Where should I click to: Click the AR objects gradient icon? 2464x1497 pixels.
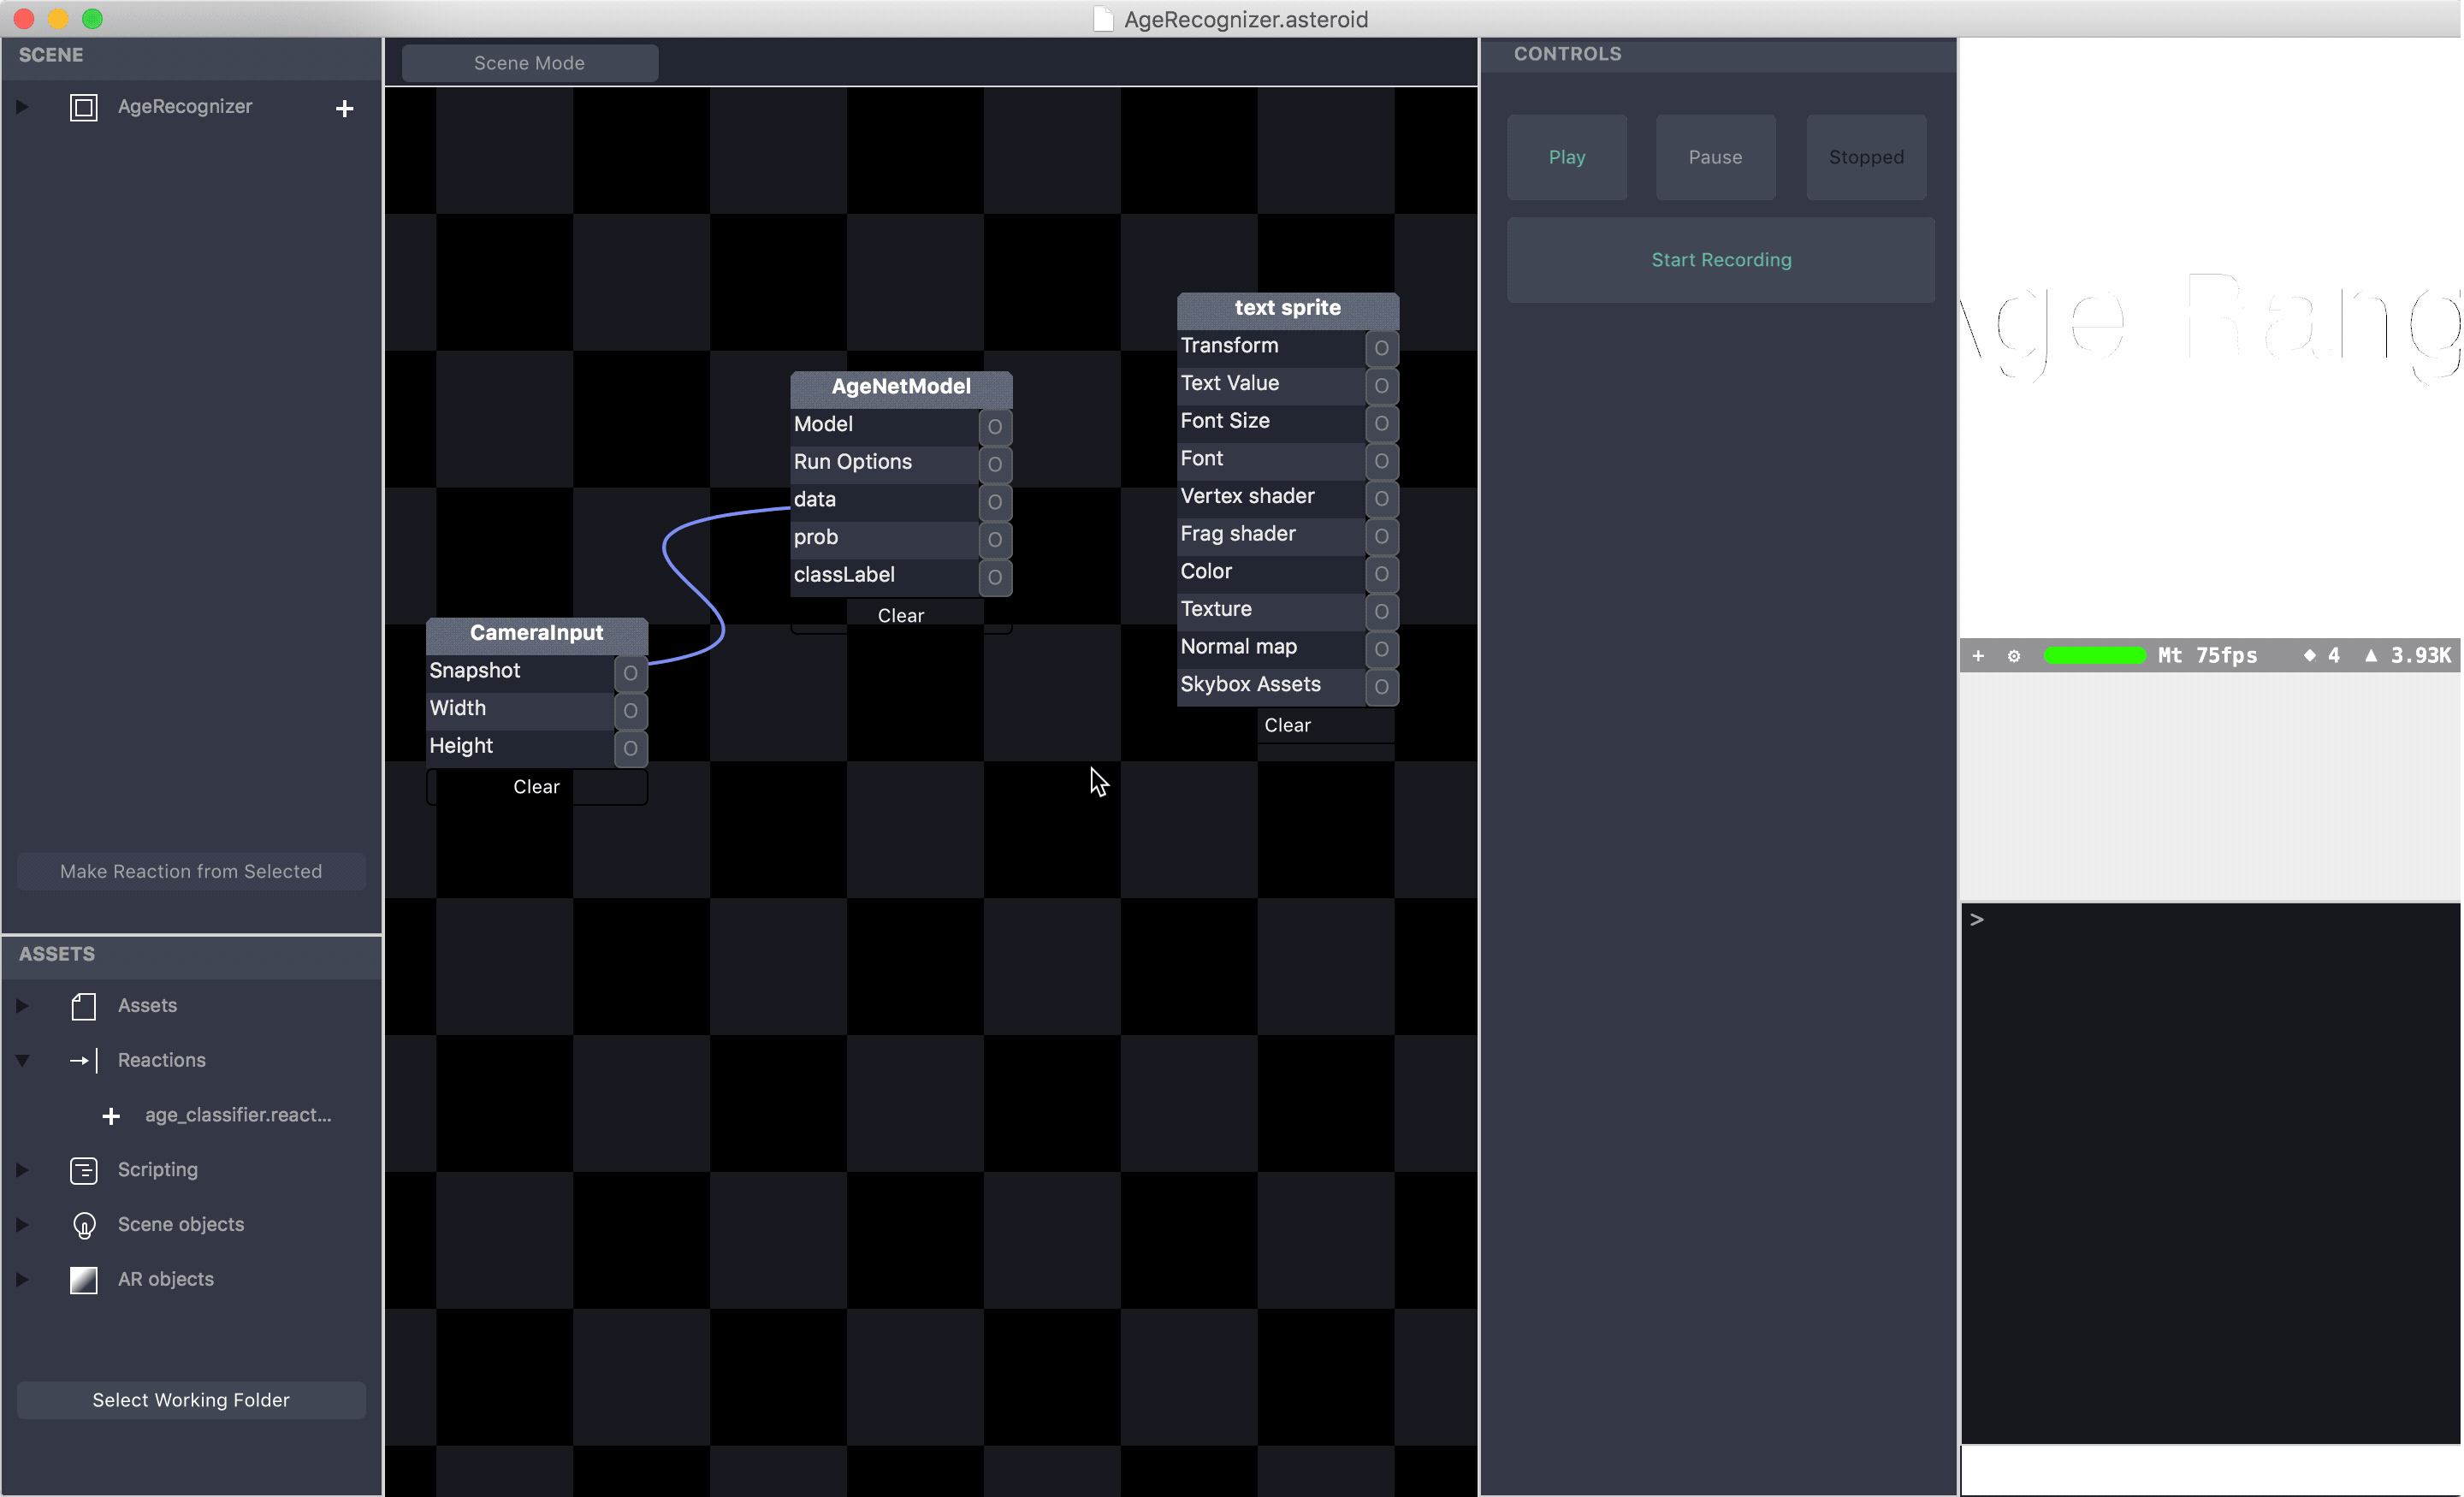pos(84,1280)
